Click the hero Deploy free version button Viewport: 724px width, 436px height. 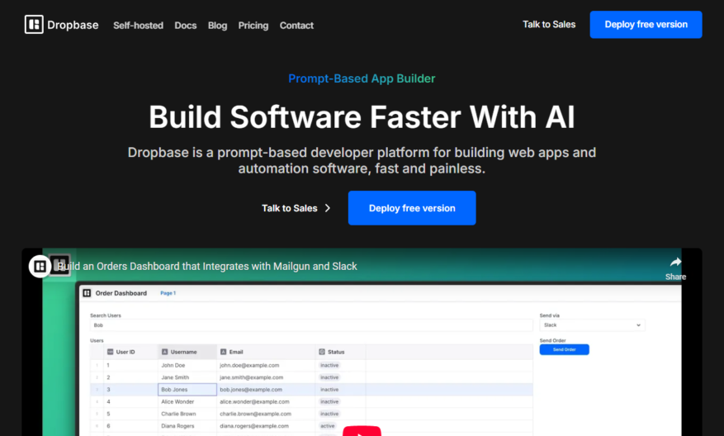(x=412, y=208)
